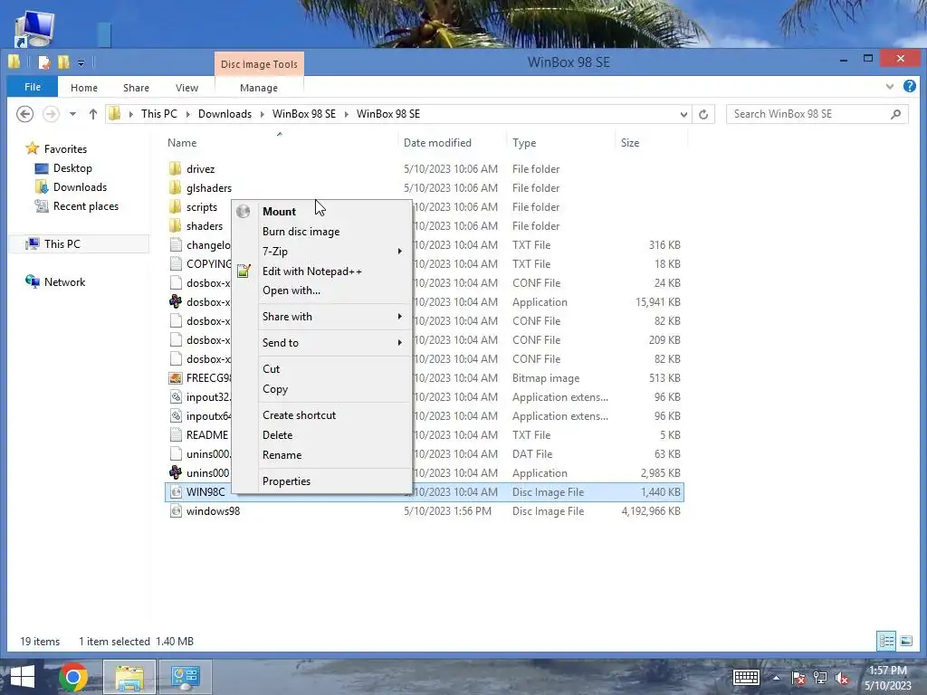Select the scripts folder

point(202,207)
